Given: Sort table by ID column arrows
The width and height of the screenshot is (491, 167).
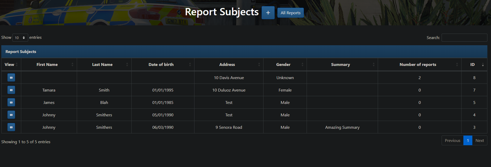Looking at the screenshot, I should point(482,65).
